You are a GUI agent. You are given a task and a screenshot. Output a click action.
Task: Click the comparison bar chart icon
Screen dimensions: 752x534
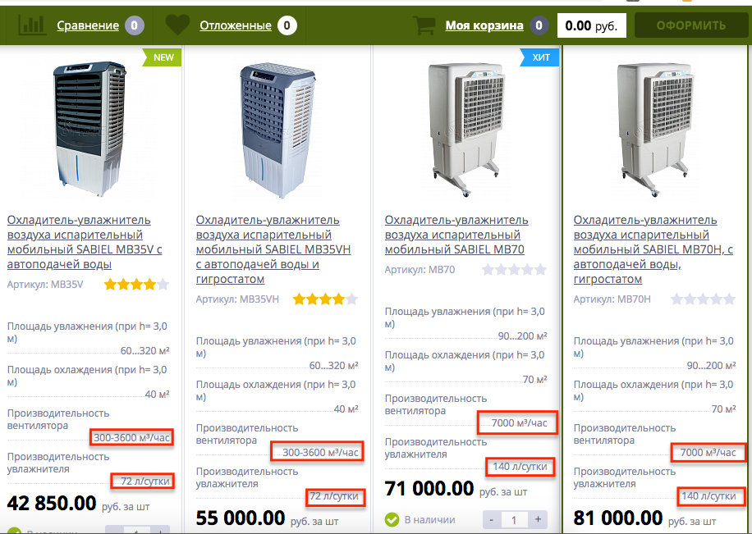tap(32, 25)
